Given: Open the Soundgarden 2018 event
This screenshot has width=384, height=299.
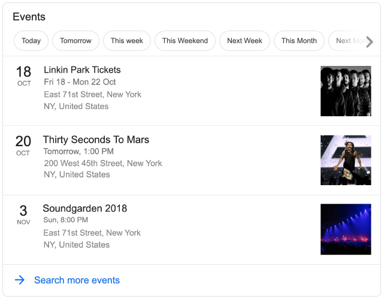Looking at the screenshot, I should [84, 209].
